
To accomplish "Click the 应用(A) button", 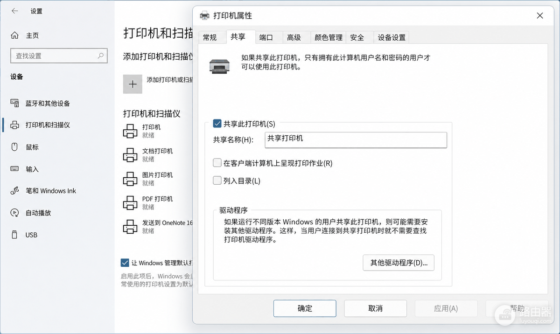I will pyautogui.click(x=446, y=308).
